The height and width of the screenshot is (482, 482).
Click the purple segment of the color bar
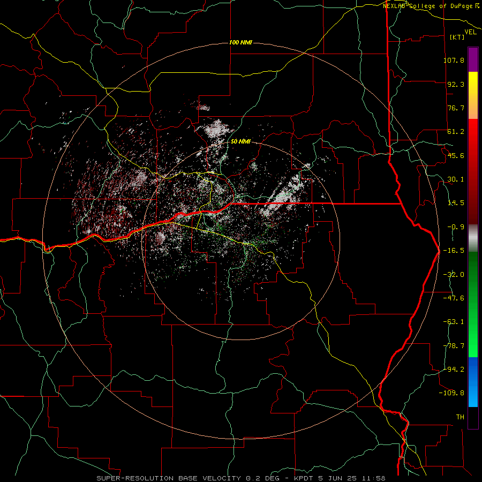[473, 59]
